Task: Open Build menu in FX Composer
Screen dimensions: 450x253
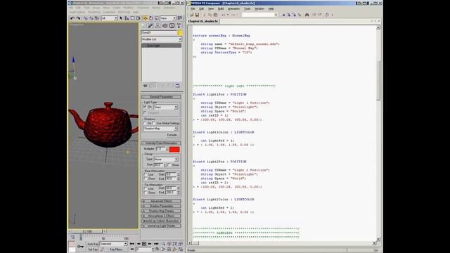Action: pyautogui.click(x=221, y=9)
